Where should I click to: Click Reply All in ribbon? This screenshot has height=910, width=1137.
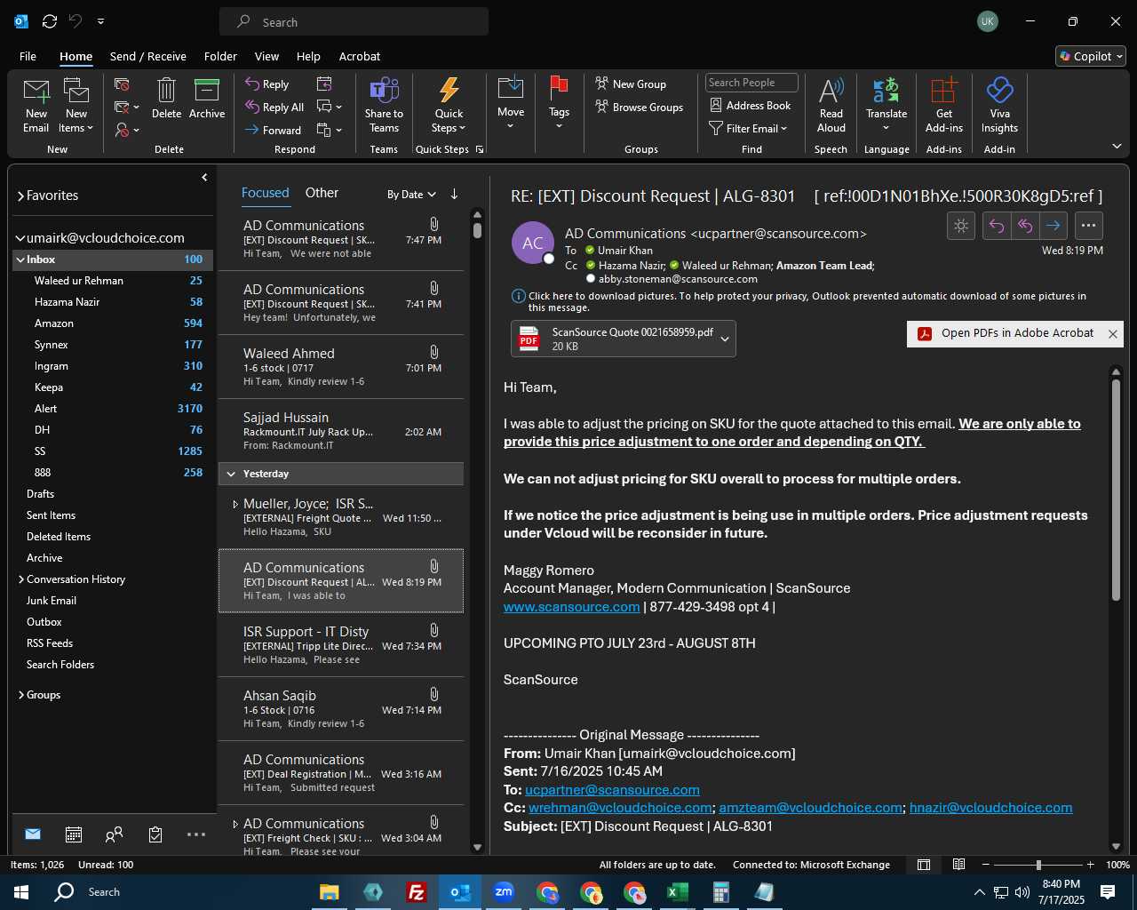click(274, 107)
